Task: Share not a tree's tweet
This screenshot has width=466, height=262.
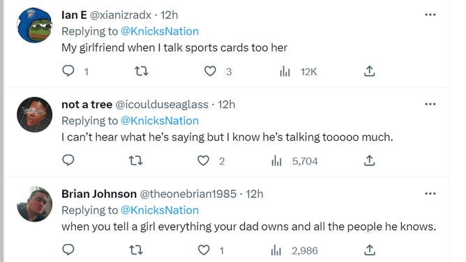Action: pos(370,160)
